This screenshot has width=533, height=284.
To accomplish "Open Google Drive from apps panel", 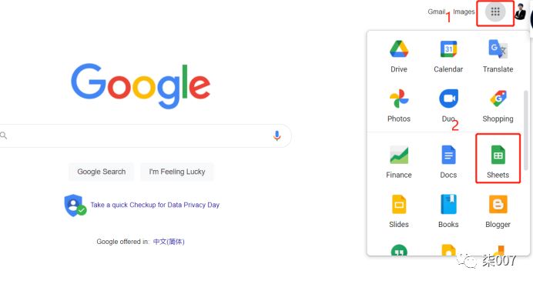I will point(399,57).
